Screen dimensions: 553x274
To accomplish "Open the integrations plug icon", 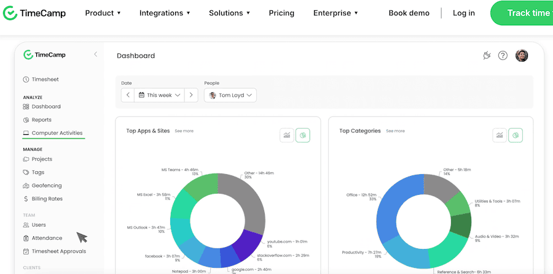I will [x=487, y=55].
